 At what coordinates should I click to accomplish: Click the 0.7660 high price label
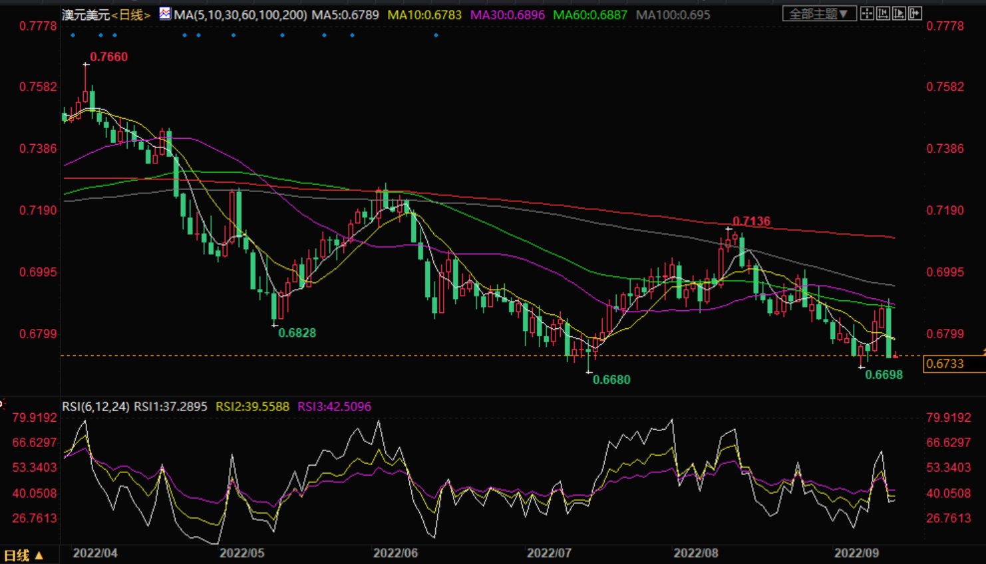(109, 57)
